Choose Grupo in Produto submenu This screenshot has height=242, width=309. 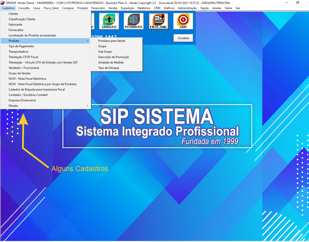116,46
